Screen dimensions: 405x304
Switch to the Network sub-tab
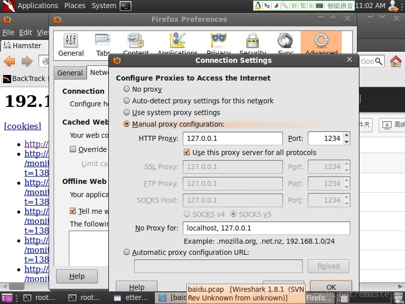click(99, 72)
